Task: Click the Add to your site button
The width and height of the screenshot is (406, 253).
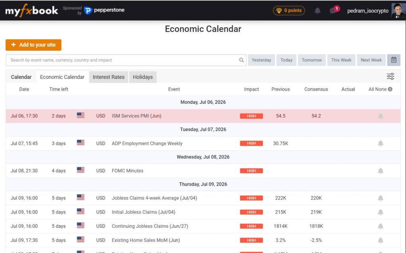Action: pyautogui.click(x=33, y=45)
